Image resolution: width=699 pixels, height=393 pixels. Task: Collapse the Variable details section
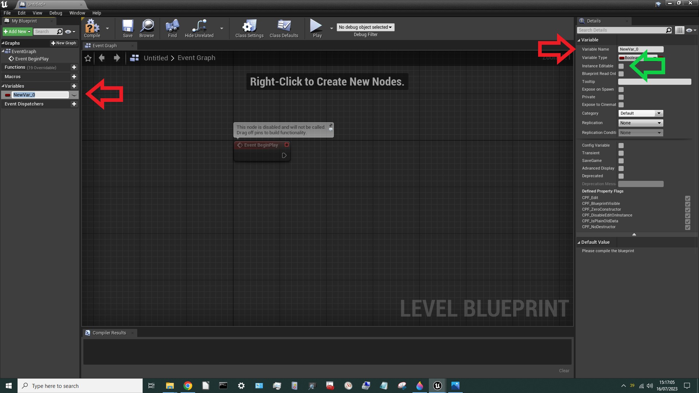click(x=579, y=40)
